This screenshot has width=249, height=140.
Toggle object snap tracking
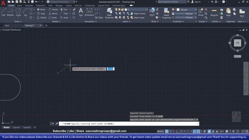pyautogui.click(x=195, y=131)
